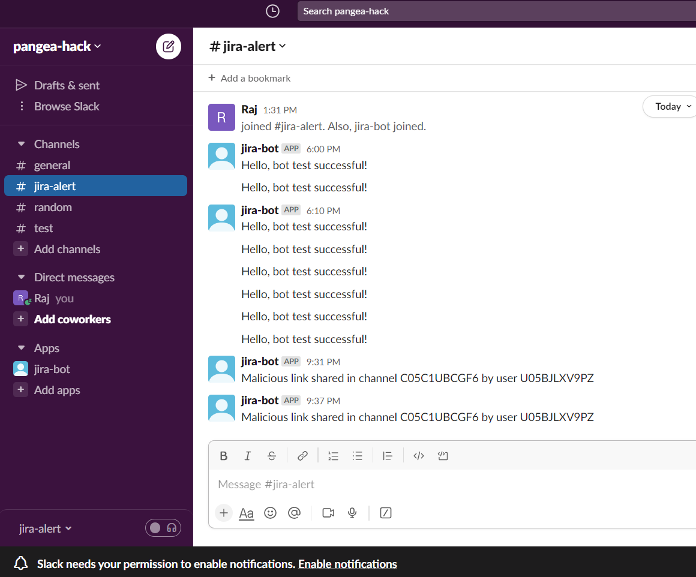Viewport: 696px width, 577px height.
Task: Toggle strikethrough formatting
Action: pyautogui.click(x=272, y=456)
